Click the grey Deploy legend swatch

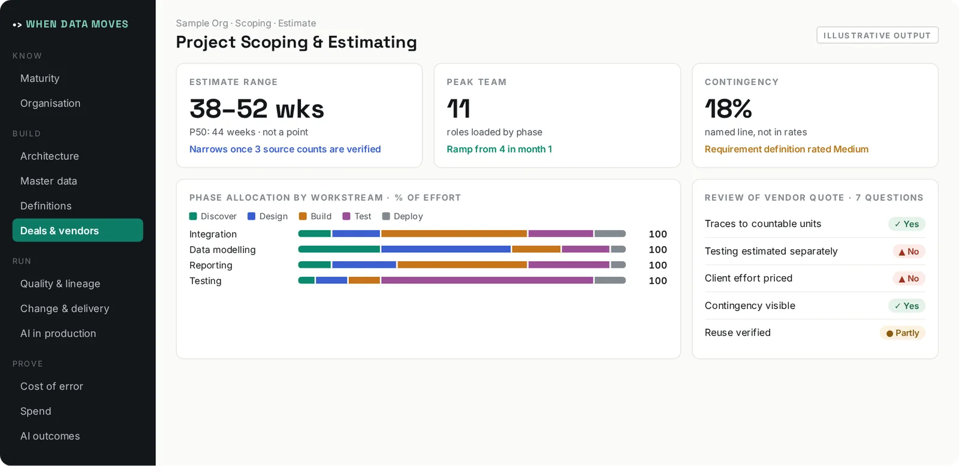386,216
